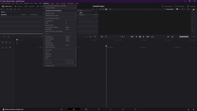
Task: Open the Previous submenu
Action: pos(60,56)
